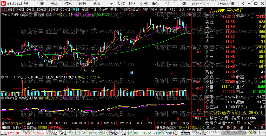Viewport: 266px width, 136px height.
Task: Open F10 company info
Action: pyautogui.click(x=172, y=10)
